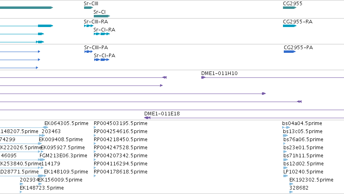Click the CG2955-RA transcript label
The width and height of the screenshot is (344, 194).
tap(298, 22)
